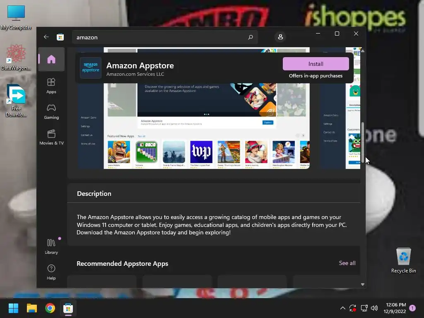
Task: Open the Library in the sidebar
Action: [51, 247]
